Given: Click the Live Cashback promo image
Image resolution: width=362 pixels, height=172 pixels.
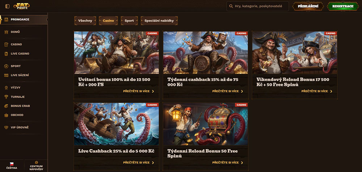Looking at the screenshot, I should (116, 124).
